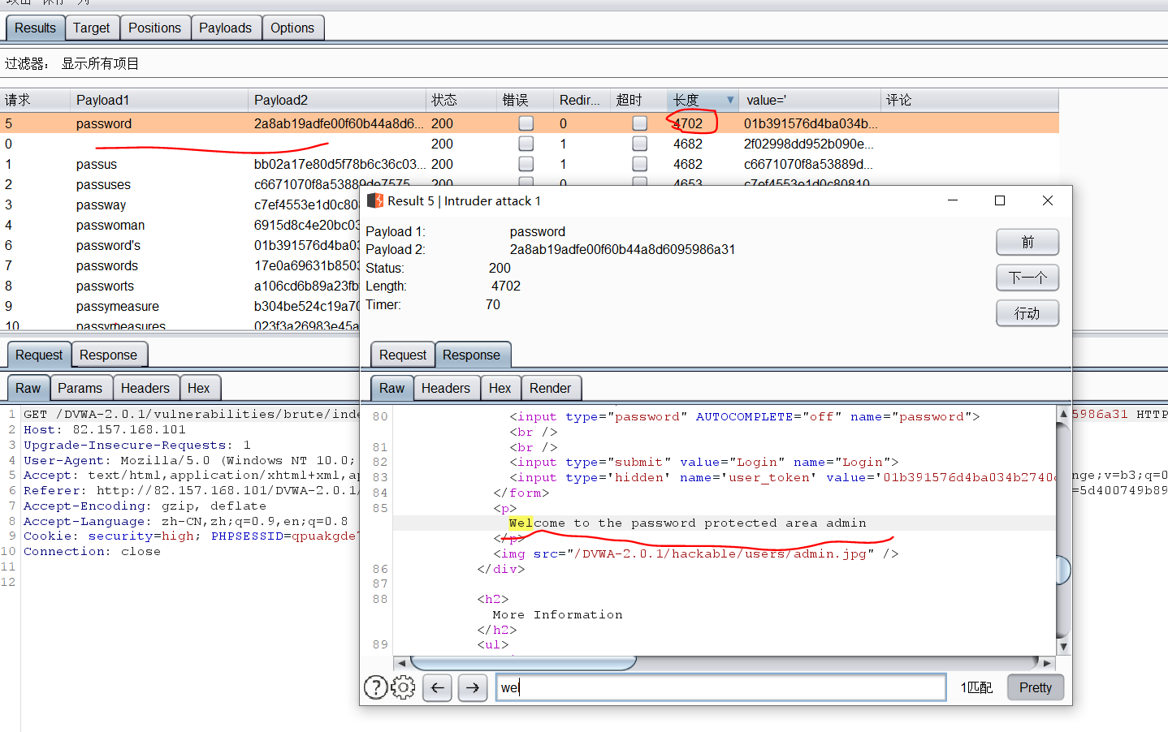Sort by the value=' column header

[x=810, y=100]
